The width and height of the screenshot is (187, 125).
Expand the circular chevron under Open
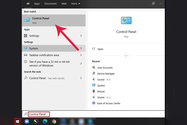[x=126, y=55]
